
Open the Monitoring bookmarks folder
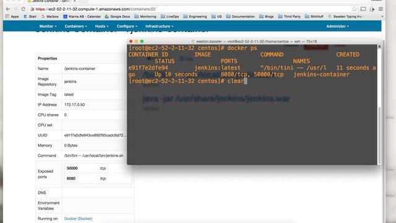pos(145,17)
